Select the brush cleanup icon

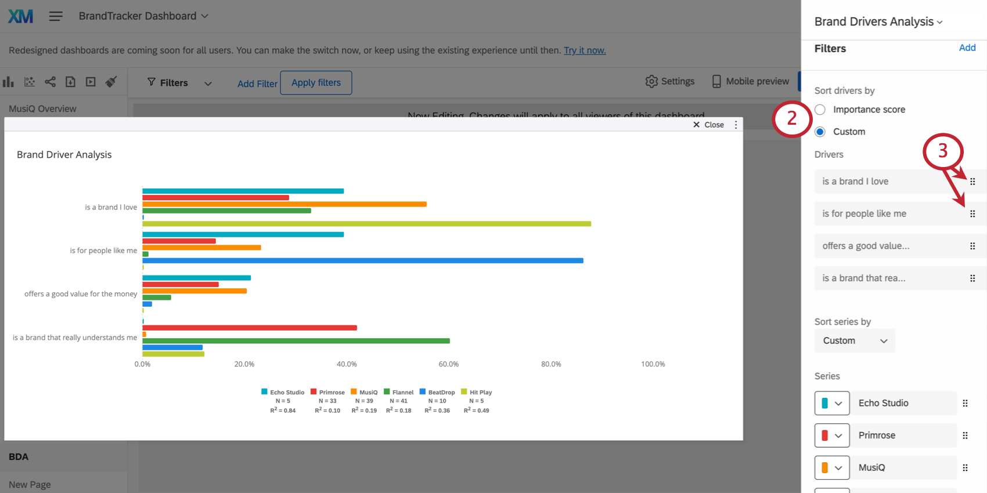pyautogui.click(x=111, y=82)
